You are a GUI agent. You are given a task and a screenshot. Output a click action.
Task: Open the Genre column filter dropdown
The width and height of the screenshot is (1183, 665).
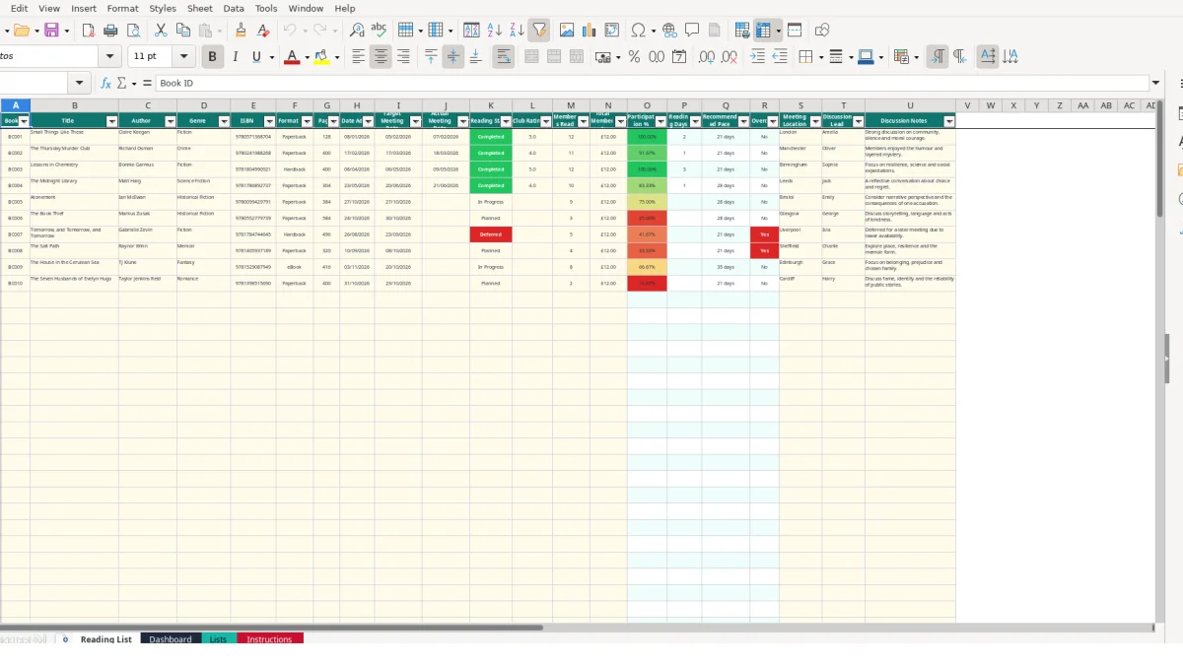[224, 122]
